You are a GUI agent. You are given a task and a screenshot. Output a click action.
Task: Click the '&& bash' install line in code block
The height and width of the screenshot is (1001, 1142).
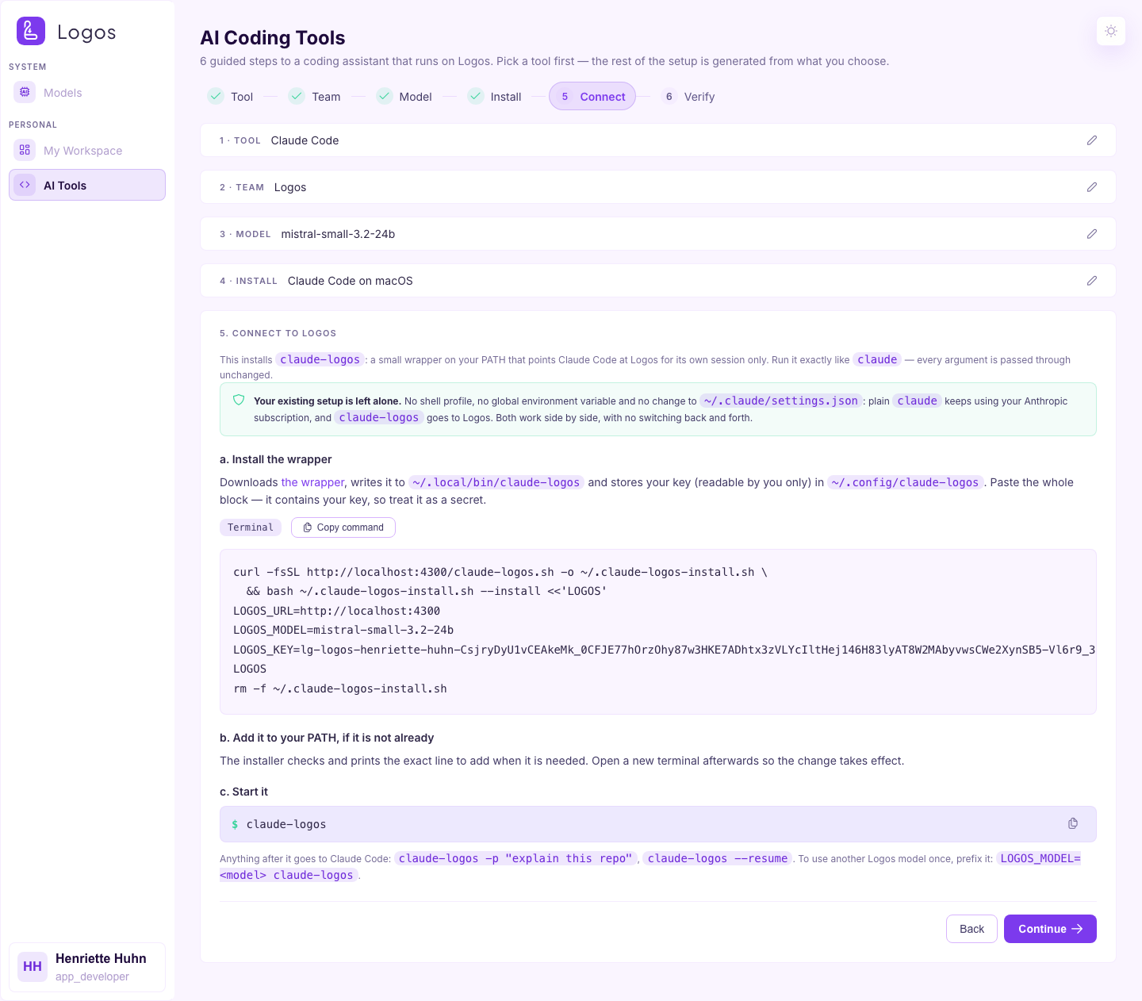(x=426, y=591)
